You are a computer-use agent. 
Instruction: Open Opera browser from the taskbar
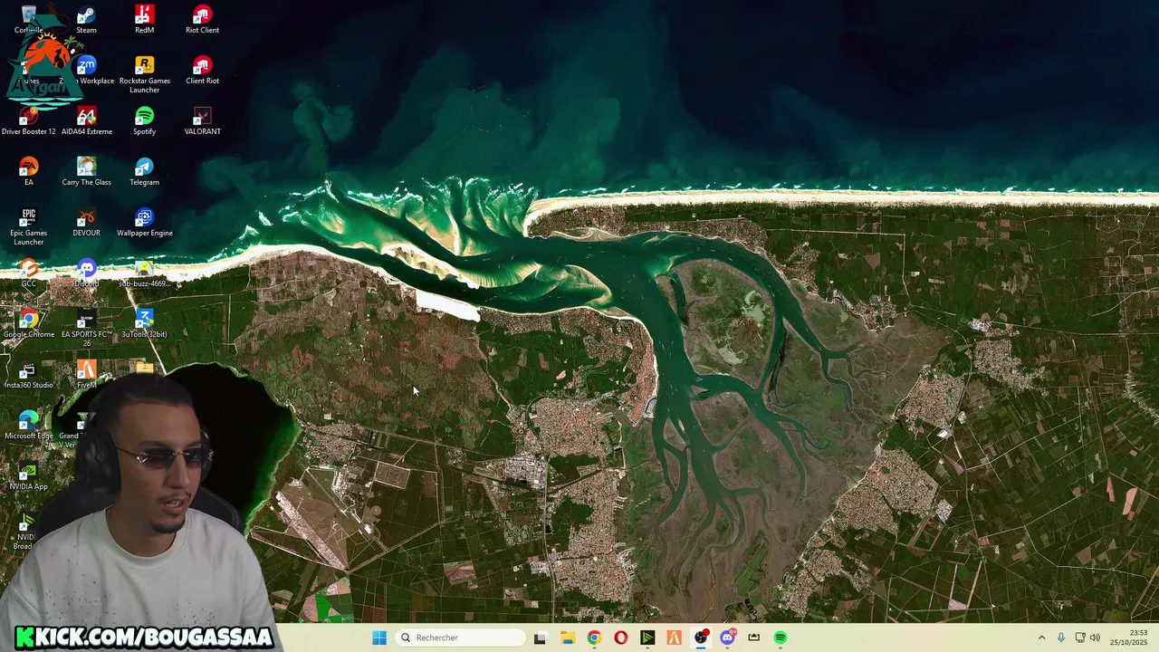(620, 638)
